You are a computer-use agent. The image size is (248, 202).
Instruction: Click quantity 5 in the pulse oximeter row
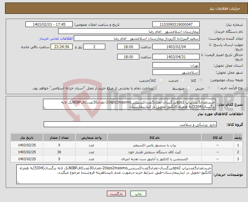click(x=59, y=145)
